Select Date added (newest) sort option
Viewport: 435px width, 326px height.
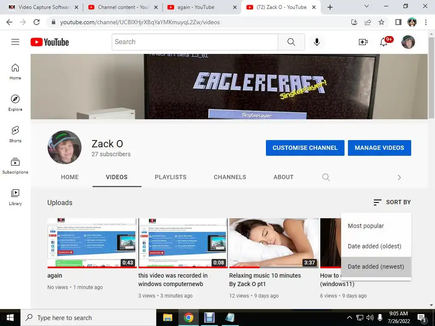tap(376, 267)
